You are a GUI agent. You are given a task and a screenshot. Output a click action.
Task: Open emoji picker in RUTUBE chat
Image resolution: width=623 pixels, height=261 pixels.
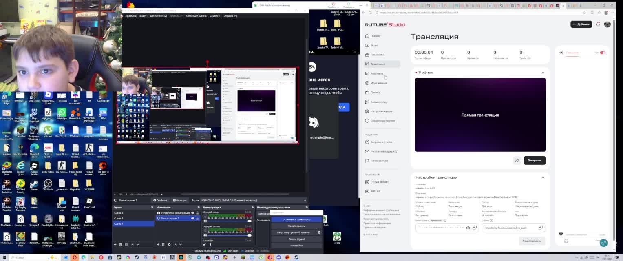(x=566, y=241)
